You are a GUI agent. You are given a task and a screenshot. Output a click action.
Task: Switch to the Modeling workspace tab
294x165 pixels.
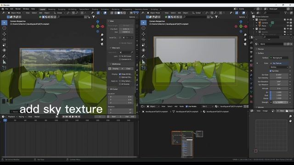click(x=52, y=9)
